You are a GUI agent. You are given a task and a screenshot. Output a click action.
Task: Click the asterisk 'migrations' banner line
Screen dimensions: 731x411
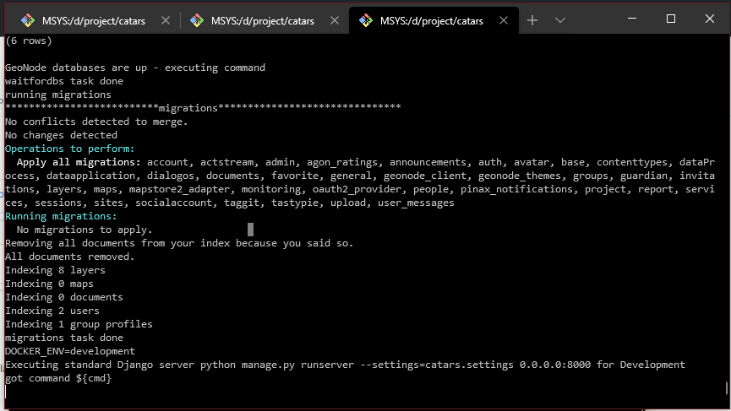tap(203, 108)
